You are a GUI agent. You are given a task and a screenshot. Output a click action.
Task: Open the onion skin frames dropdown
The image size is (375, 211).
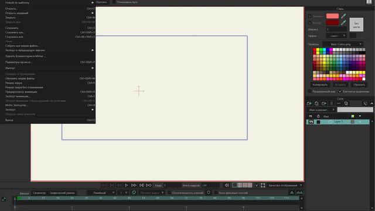click(151, 193)
